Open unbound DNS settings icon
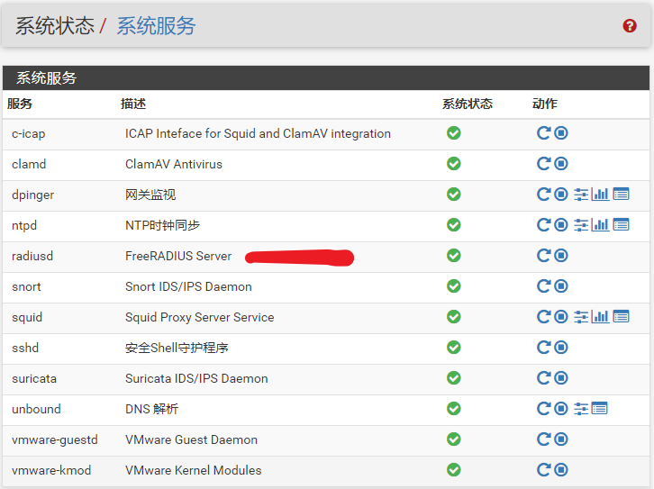This screenshot has width=654, height=489. coord(581,409)
